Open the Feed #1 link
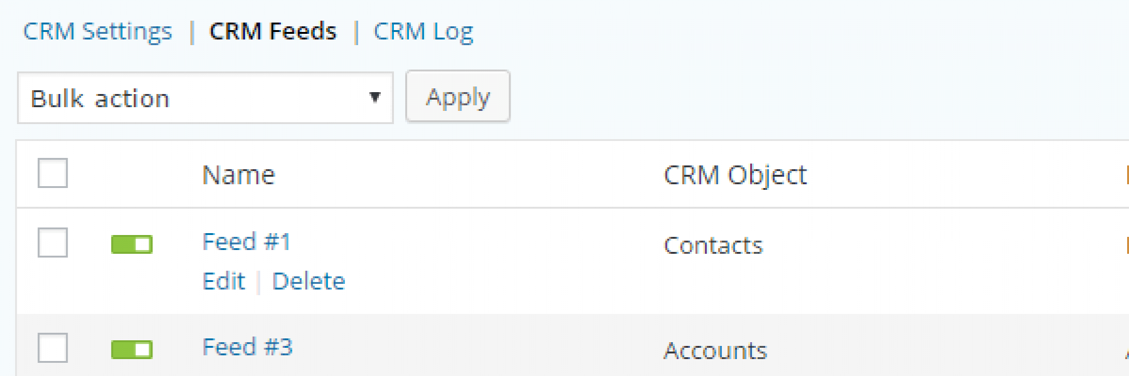This screenshot has height=376, width=1129. tap(246, 242)
